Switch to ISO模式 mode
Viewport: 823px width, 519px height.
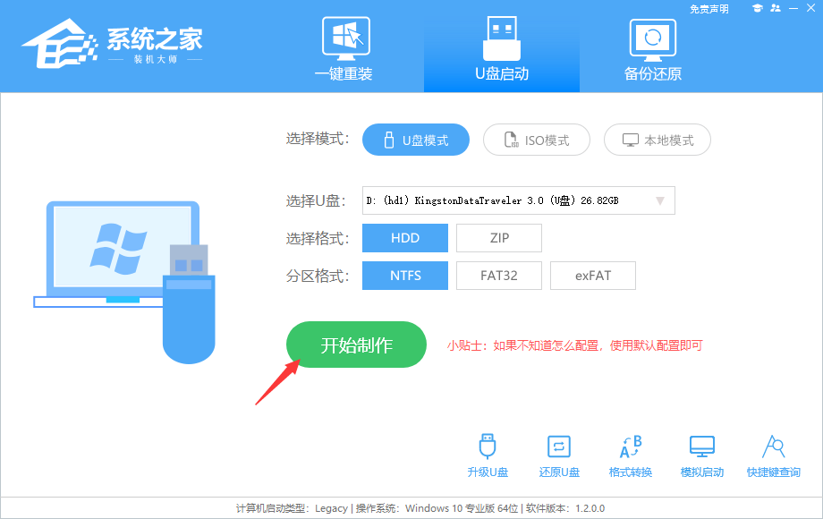tap(536, 140)
